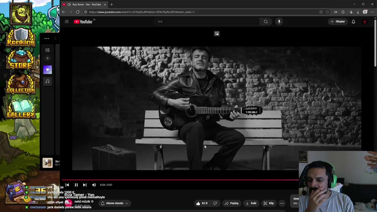377x212 pixels.
Task: Open the music note playlist tile
Action: tap(47, 81)
